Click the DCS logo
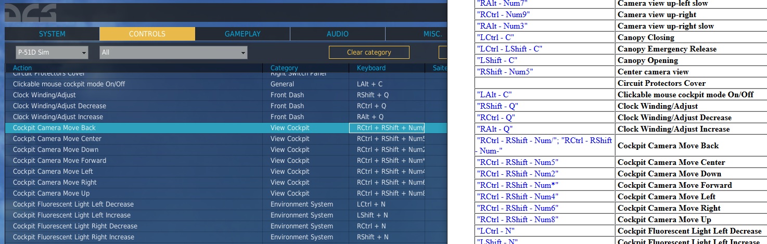 pyautogui.click(x=30, y=12)
